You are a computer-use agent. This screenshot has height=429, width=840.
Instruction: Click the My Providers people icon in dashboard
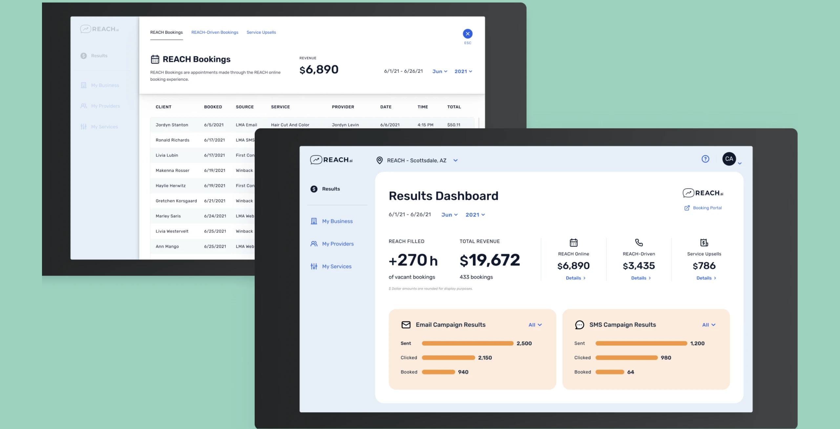click(x=314, y=244)
